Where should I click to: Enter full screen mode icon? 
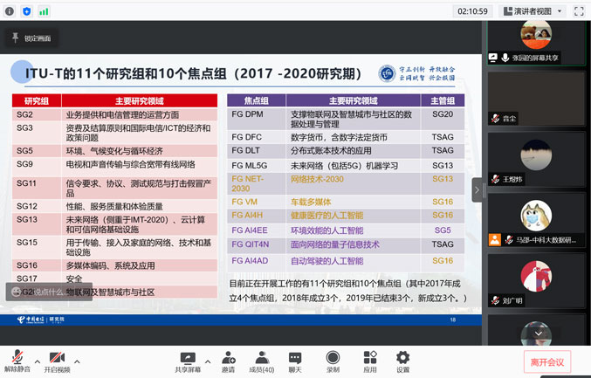579,11
